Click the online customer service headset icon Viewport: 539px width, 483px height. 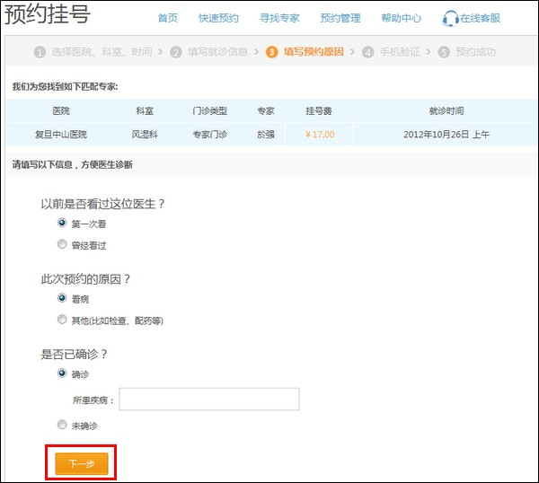point(450,19)
